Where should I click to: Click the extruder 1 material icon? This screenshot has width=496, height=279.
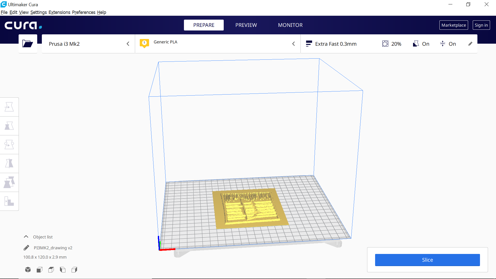point(144,43)
